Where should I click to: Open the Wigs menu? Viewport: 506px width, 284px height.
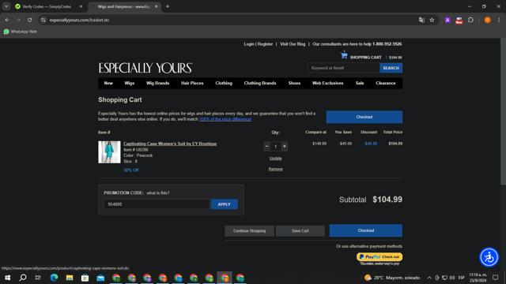click(130, 83)
